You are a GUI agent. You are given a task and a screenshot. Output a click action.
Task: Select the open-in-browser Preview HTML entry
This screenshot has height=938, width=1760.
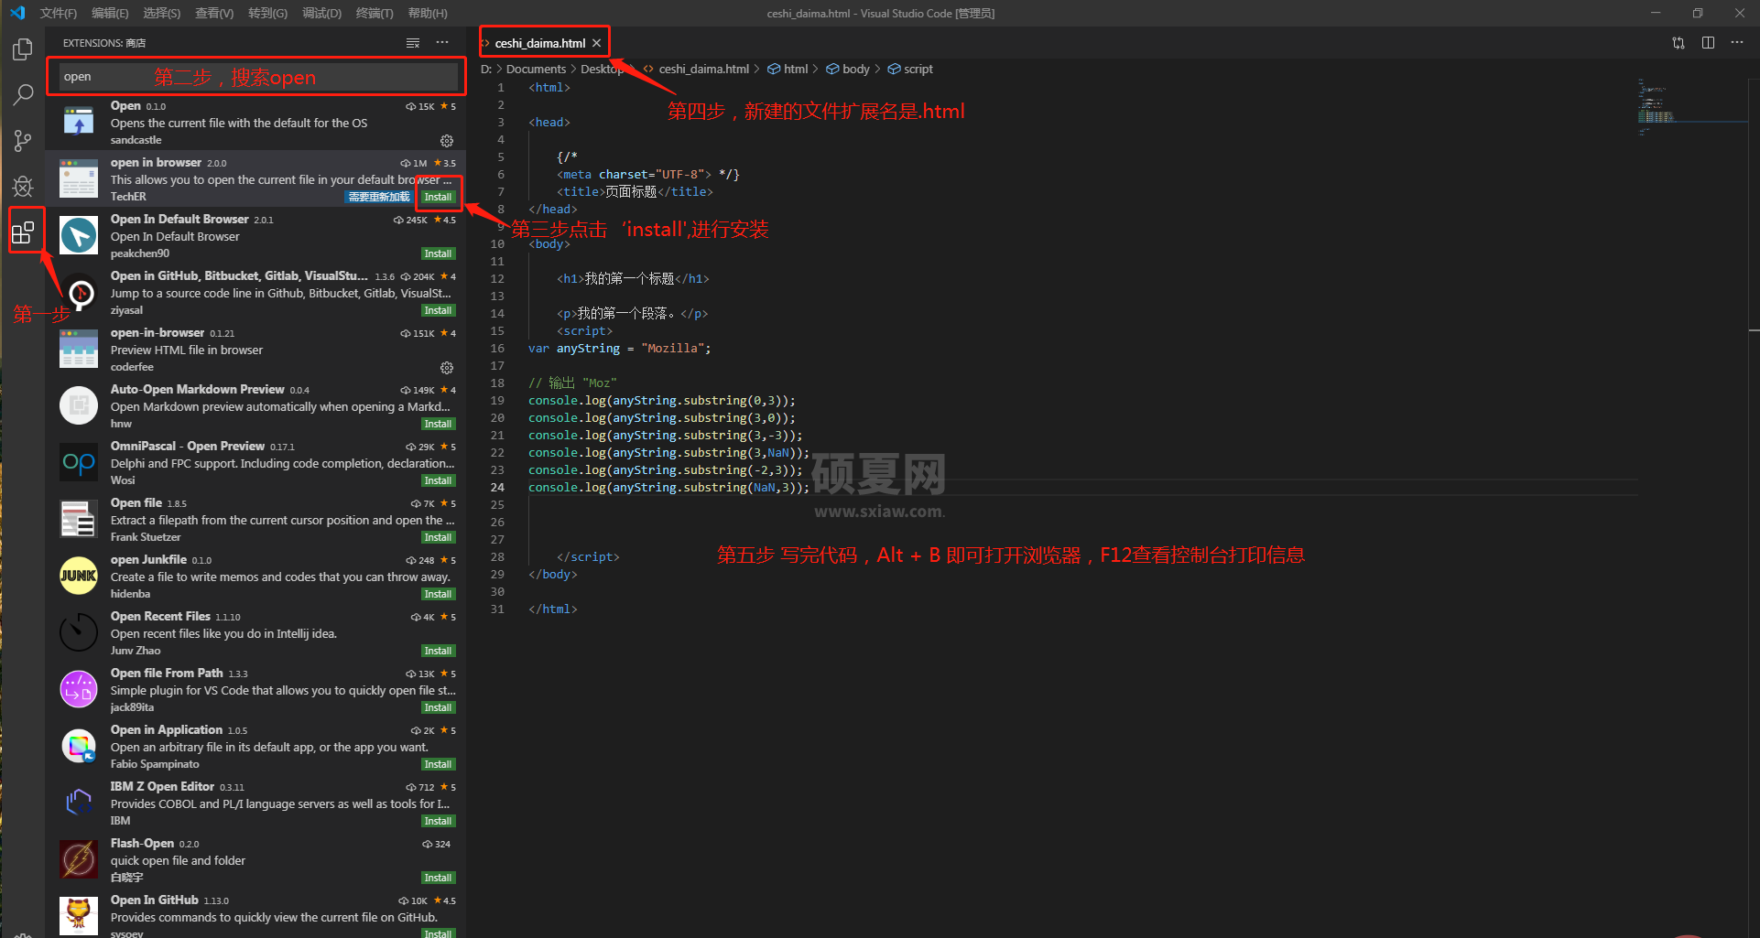pos(255,350)
